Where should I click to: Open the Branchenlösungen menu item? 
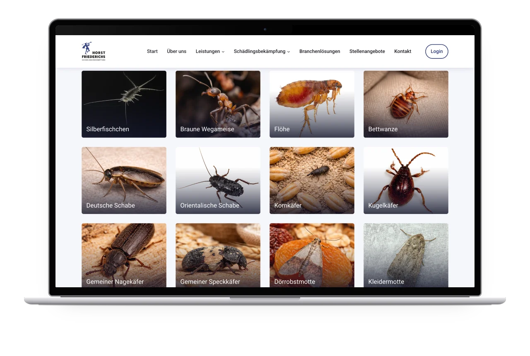320,51
